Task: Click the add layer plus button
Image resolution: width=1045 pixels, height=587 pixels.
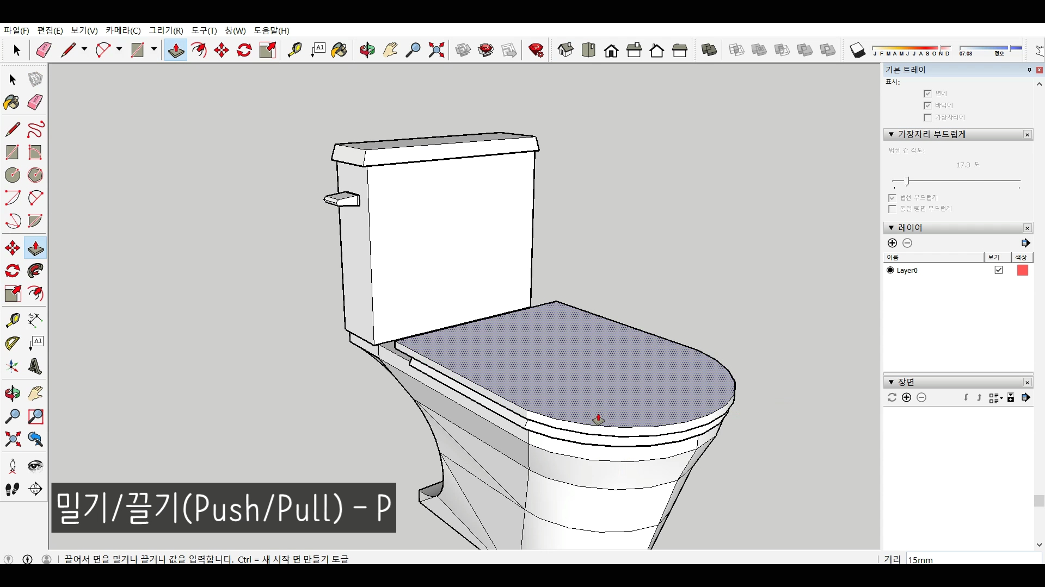Action: coord(892,243)
